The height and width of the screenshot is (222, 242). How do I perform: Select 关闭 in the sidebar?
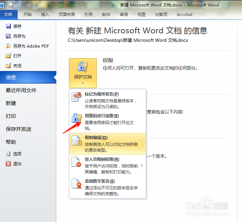pos(17,66)
